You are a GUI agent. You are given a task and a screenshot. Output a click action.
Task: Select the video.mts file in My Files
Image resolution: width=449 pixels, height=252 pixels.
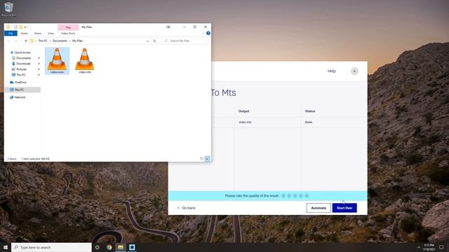pyautogui.click(x=85, y=61)
